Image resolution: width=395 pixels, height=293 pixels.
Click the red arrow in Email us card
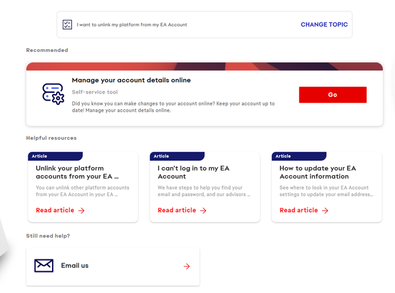(187, 266)
